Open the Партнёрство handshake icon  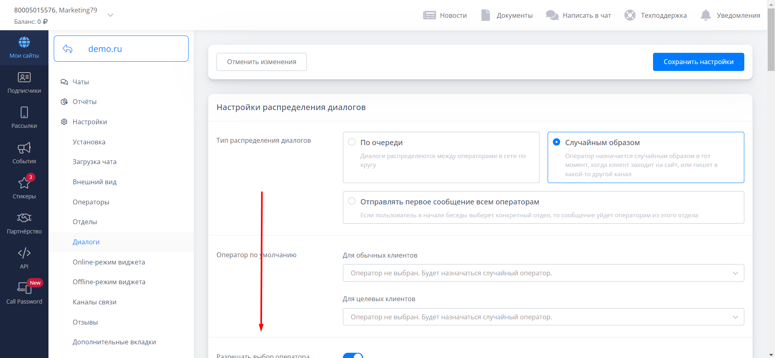tap(24, 218)
